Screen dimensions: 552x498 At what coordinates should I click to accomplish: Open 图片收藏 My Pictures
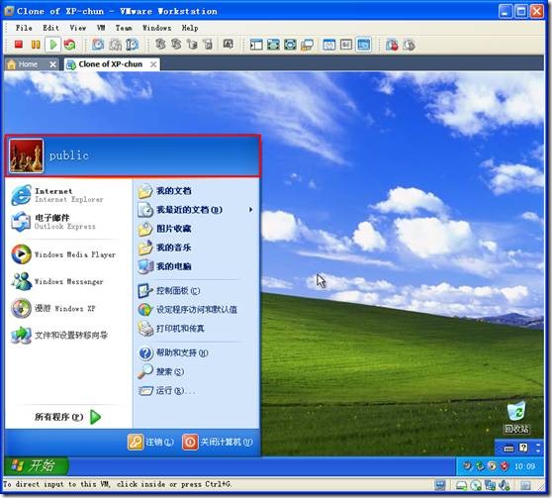[196, 229]
